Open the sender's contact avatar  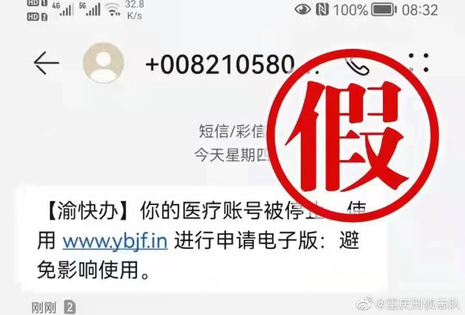103,63
